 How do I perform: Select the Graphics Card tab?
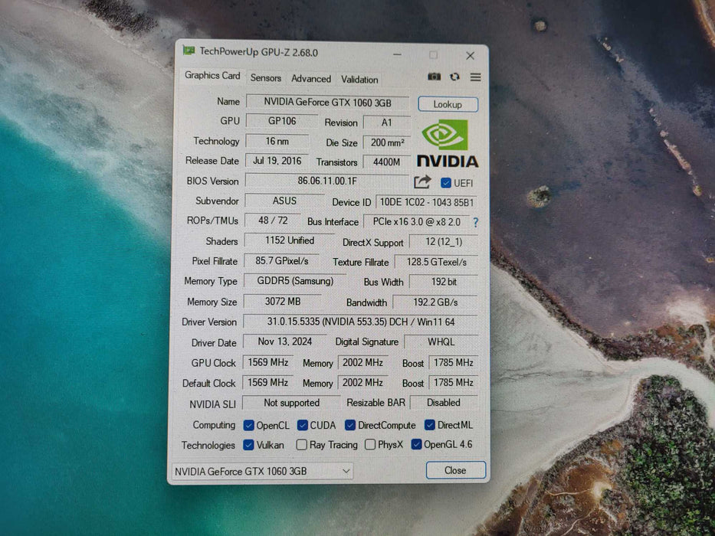212,76
